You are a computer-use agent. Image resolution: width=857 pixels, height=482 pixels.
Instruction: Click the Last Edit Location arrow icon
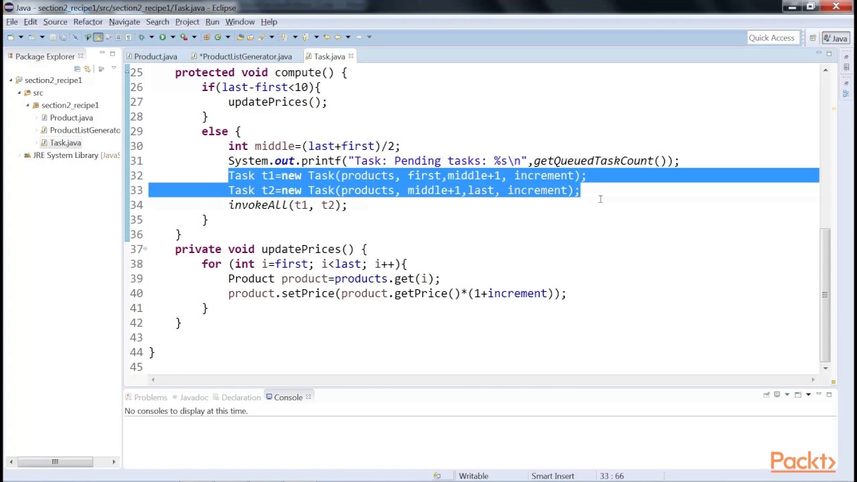click(327, 37)
